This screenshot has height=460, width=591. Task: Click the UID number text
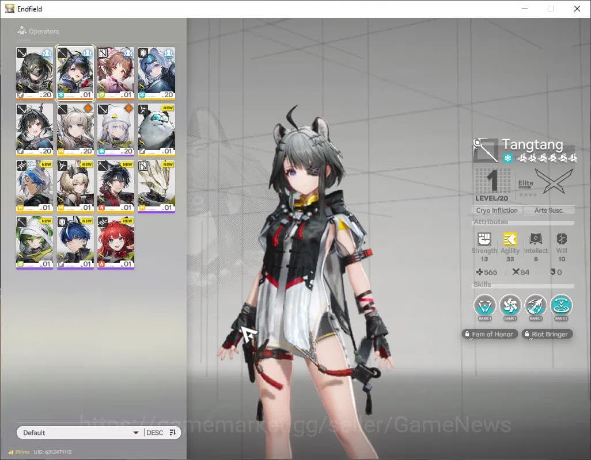click(53, 452)
